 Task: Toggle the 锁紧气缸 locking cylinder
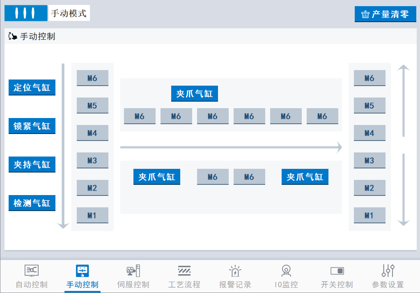32,126
